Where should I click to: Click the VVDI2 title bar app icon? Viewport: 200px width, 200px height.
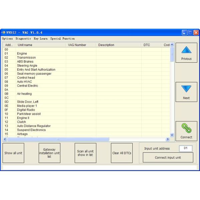[x=3, y=33]
